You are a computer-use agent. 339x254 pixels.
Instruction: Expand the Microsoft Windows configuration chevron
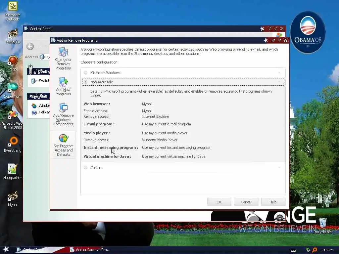279,72
